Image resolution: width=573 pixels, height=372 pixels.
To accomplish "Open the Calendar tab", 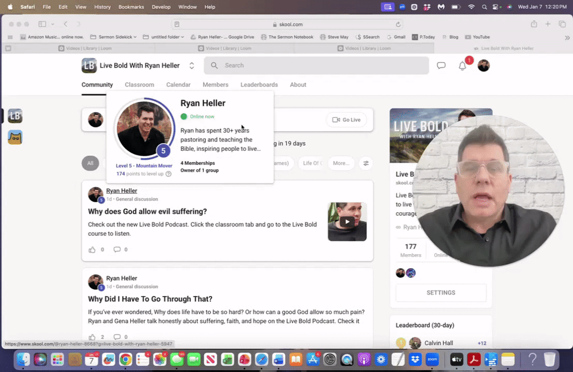I will [179, 84].
